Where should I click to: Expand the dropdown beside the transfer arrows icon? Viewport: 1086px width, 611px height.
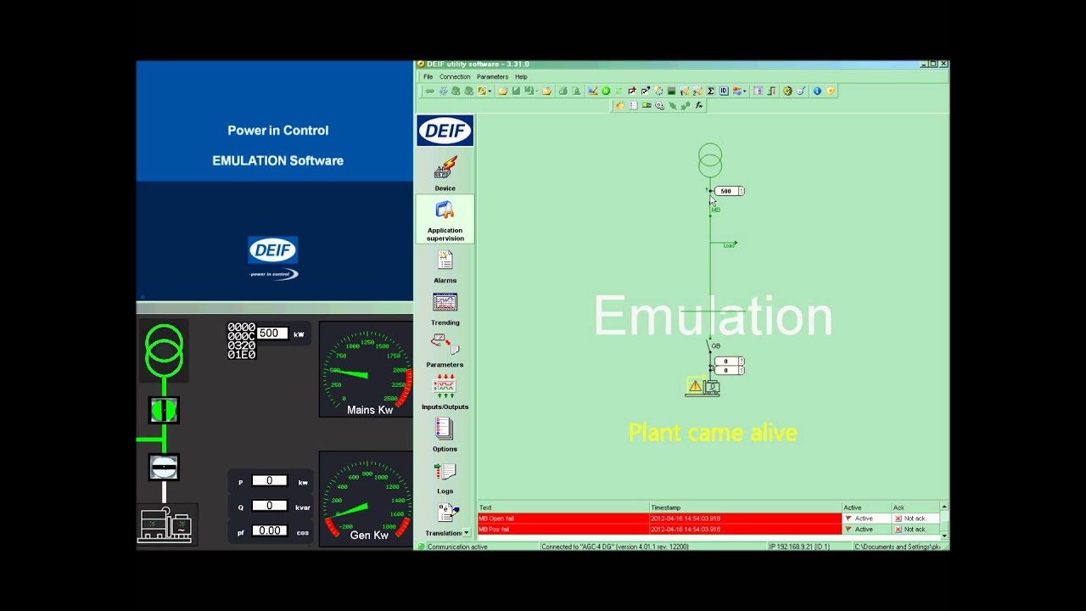(745, 91)
